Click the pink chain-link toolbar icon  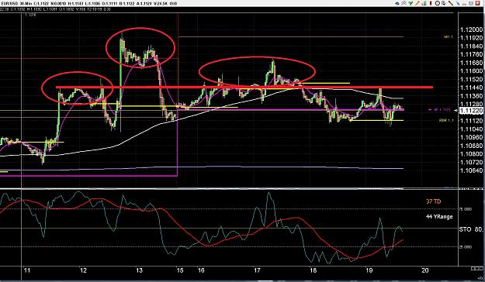404,3
